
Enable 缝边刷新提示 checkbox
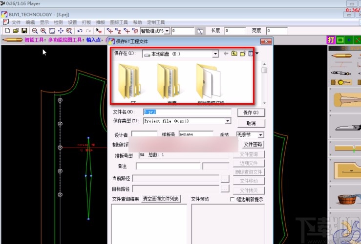233,199
